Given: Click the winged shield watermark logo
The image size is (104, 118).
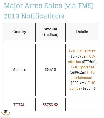Looking at the screenshot, I should coord(6,113).
